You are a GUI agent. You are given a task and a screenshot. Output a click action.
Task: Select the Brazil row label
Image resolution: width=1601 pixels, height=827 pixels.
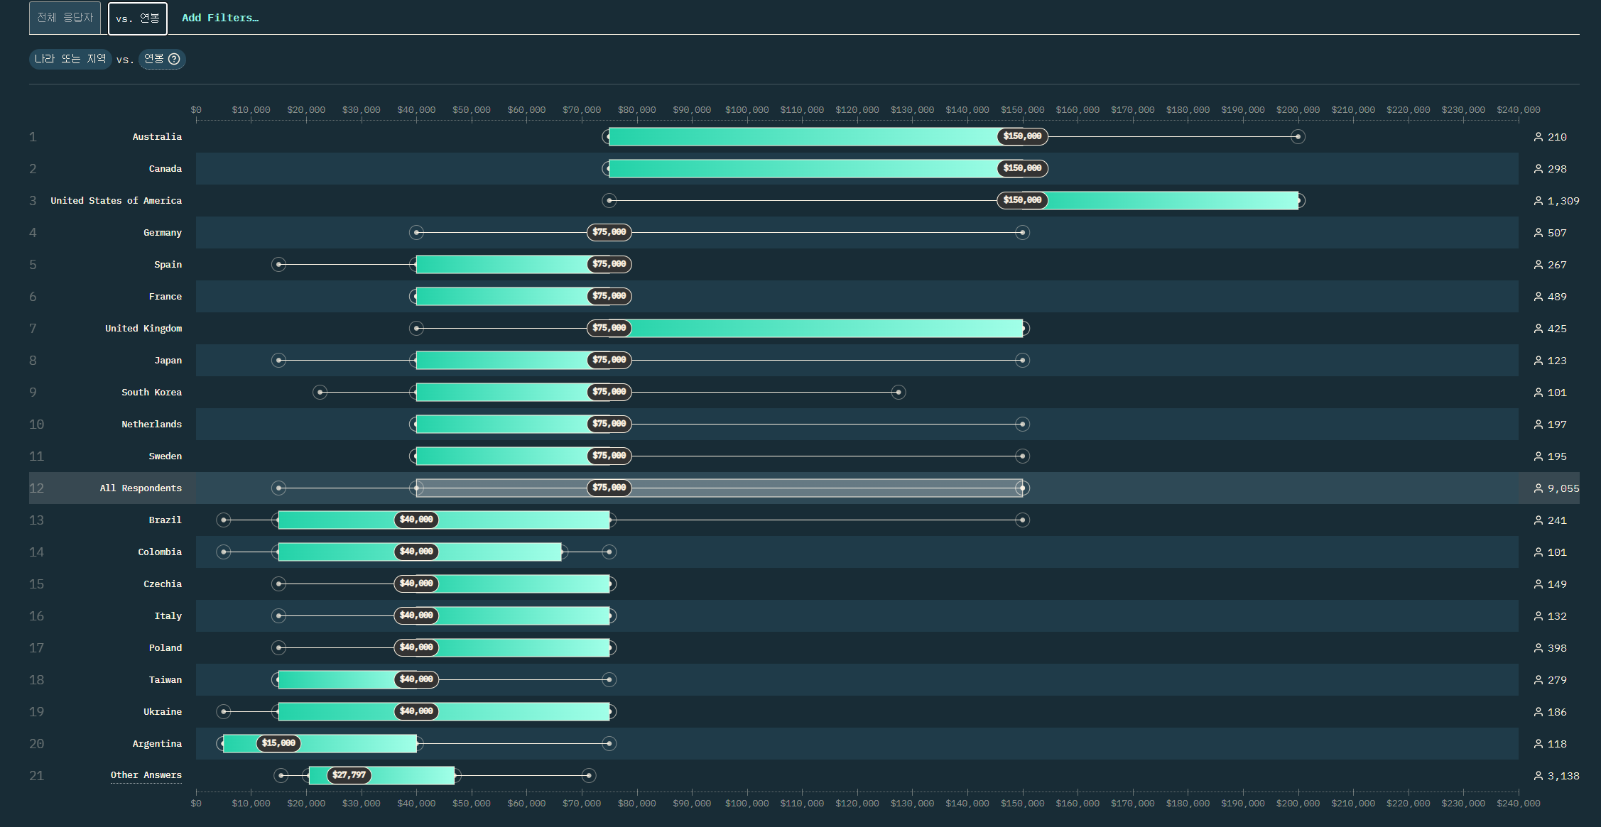tap(165, 520)
